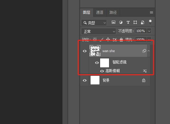The image size is (170, 124).
Task: Click the 智能滤镜 label
Action: click(x=120, y=62)
